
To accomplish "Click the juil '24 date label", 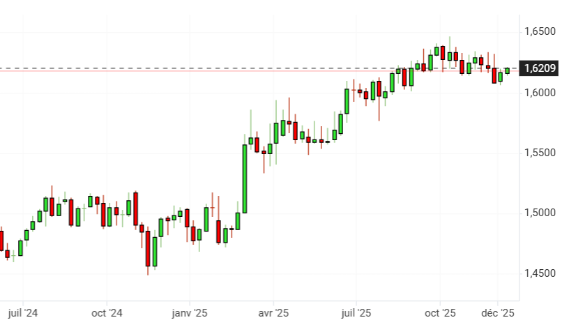I will coord(22,314).
